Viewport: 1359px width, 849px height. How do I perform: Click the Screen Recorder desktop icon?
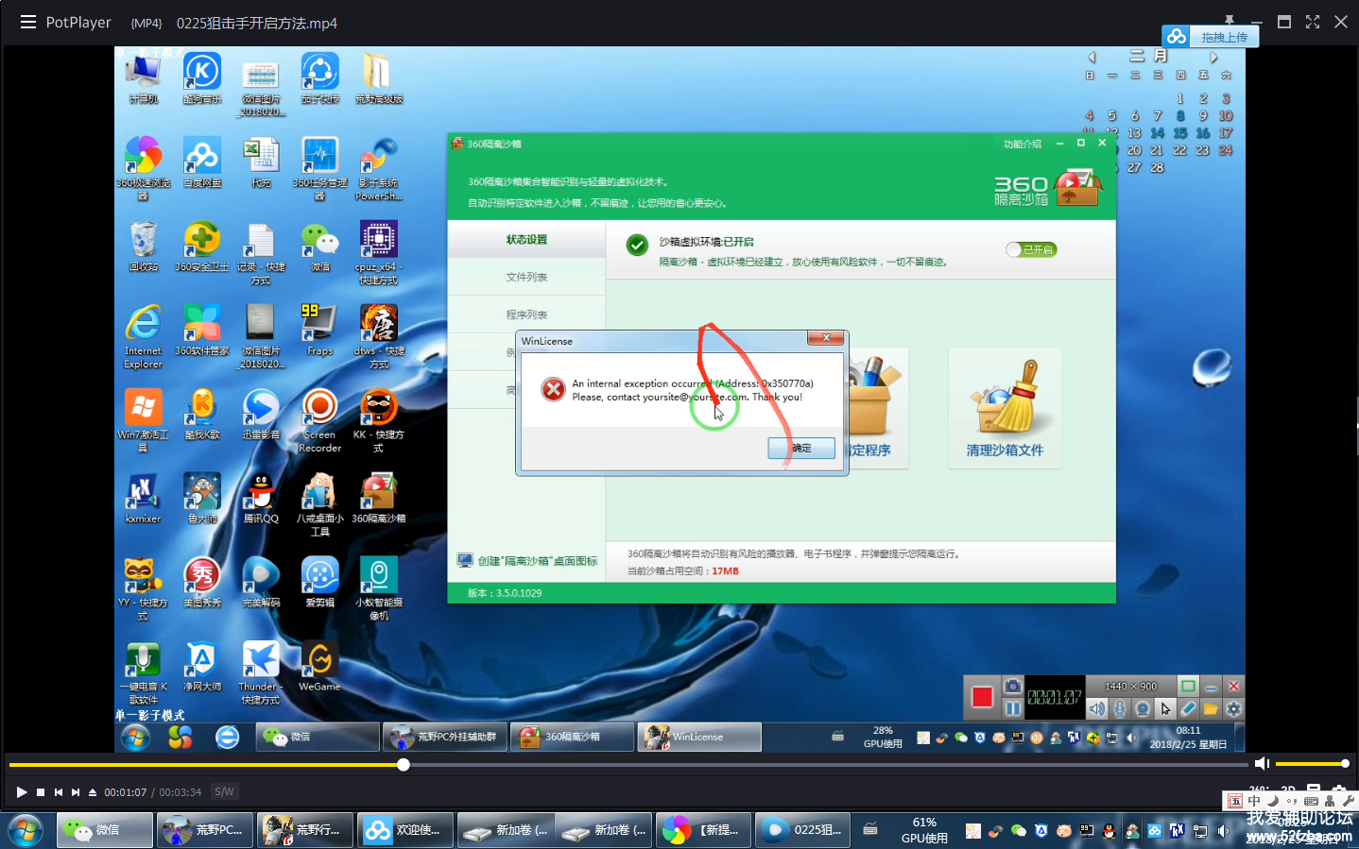click(x=320, y=420)
